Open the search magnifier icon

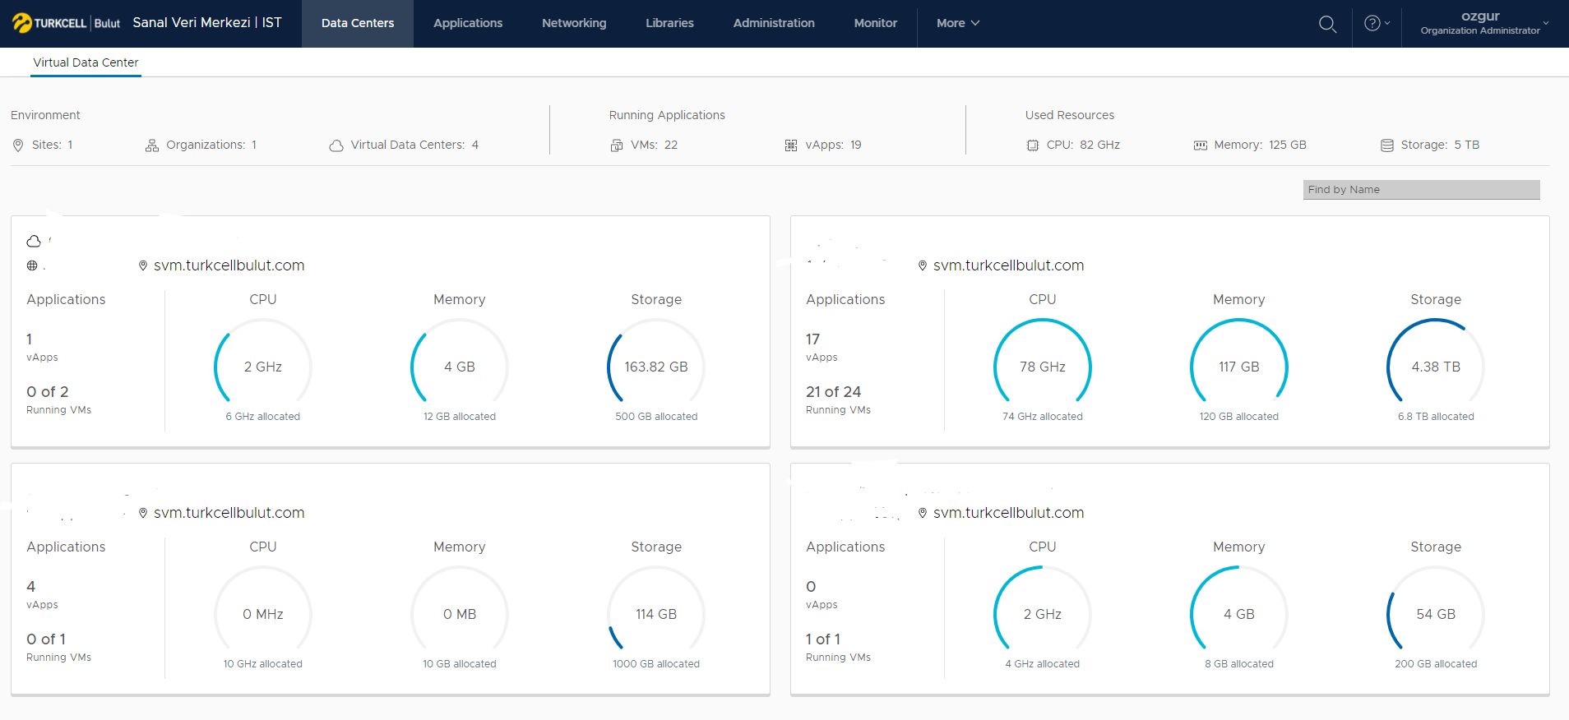click(x=1327, y=24)
